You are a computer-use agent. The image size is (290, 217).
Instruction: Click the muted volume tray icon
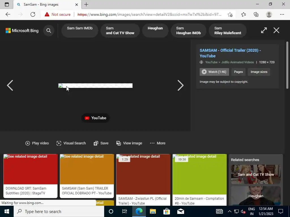click(x=243, y=211)
